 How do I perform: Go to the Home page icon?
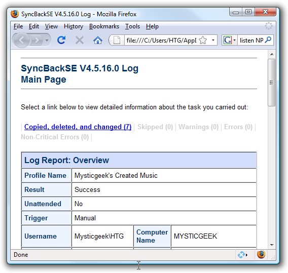click(x=97, y=40)
